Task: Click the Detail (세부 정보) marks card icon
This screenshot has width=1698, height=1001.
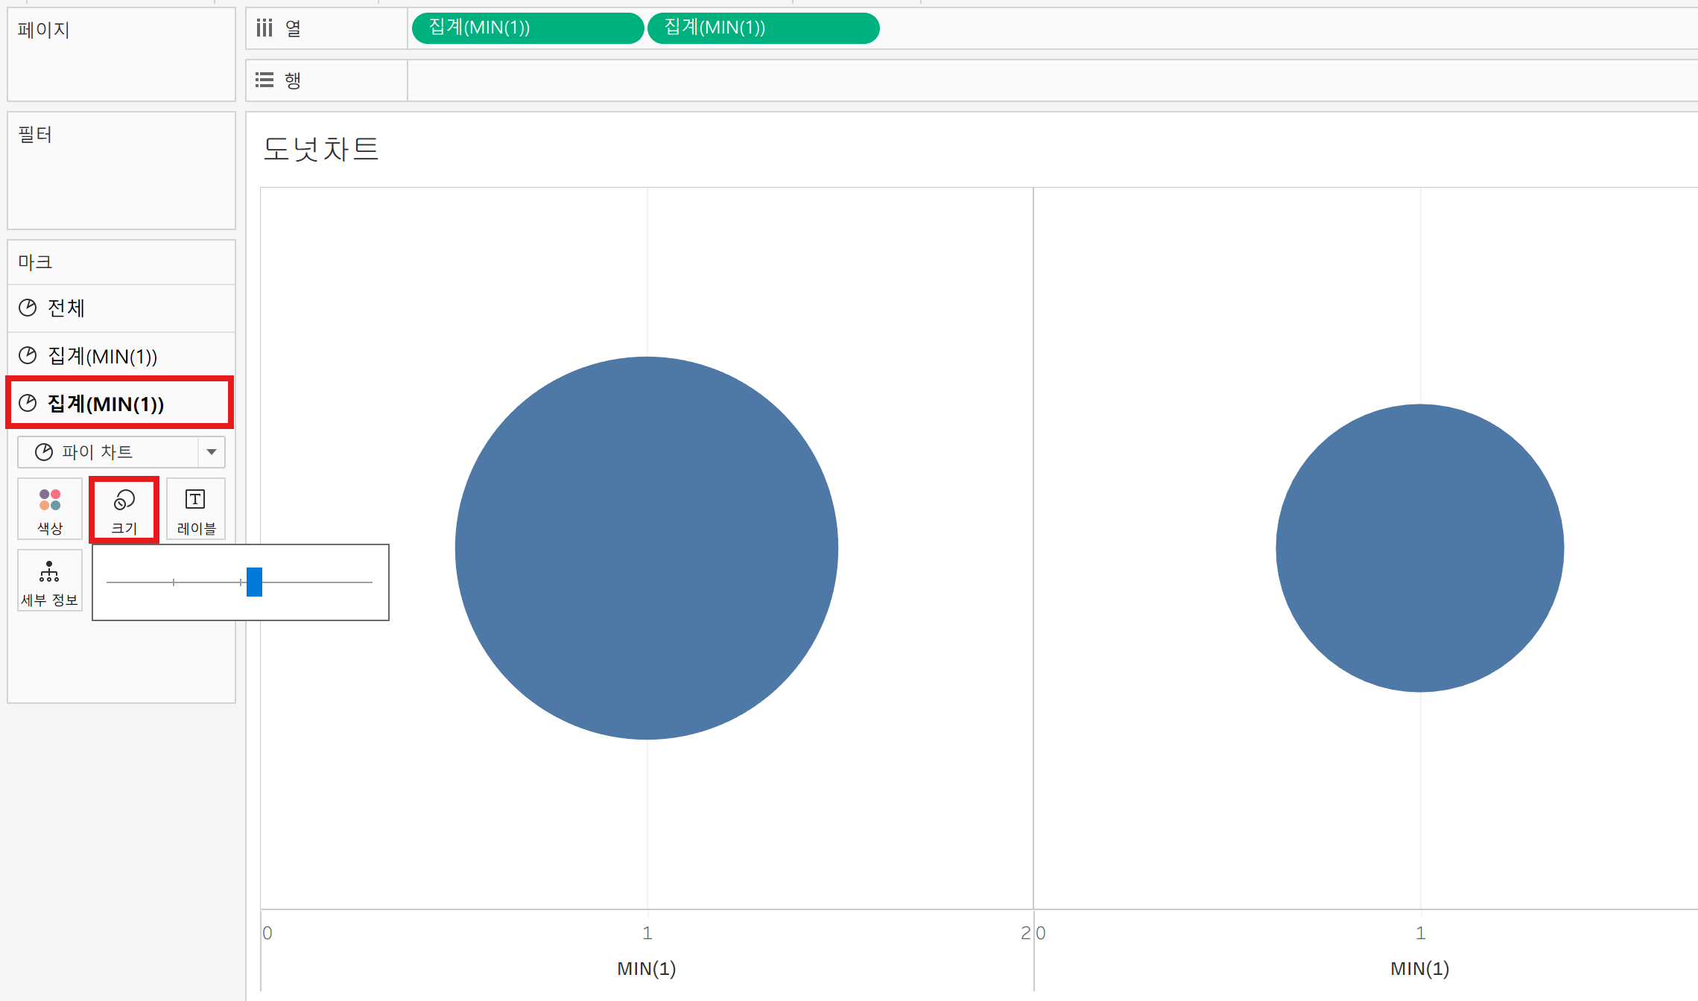Action: tap(49, 573)
